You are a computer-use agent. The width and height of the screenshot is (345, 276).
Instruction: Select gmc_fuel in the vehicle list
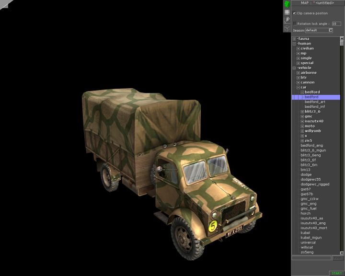coord(310,208)
